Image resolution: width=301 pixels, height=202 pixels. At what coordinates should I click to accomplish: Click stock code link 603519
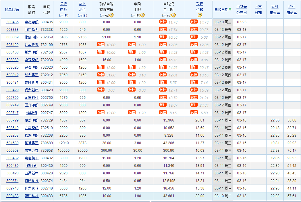[x=12, y=128]
